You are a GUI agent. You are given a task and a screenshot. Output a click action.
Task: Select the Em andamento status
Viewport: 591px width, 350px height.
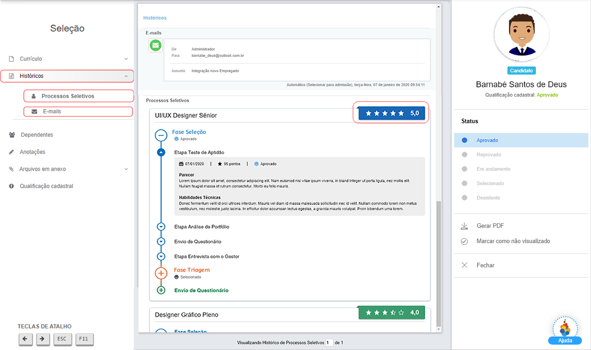pos(493,169)
